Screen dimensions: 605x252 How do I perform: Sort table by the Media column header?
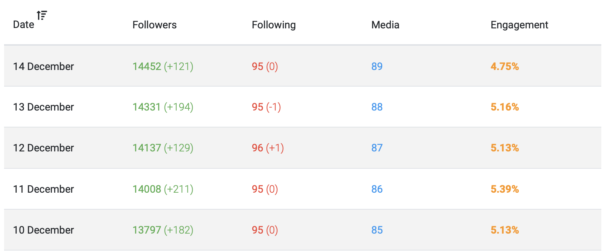pyautogui.click(x=385, y=25)
